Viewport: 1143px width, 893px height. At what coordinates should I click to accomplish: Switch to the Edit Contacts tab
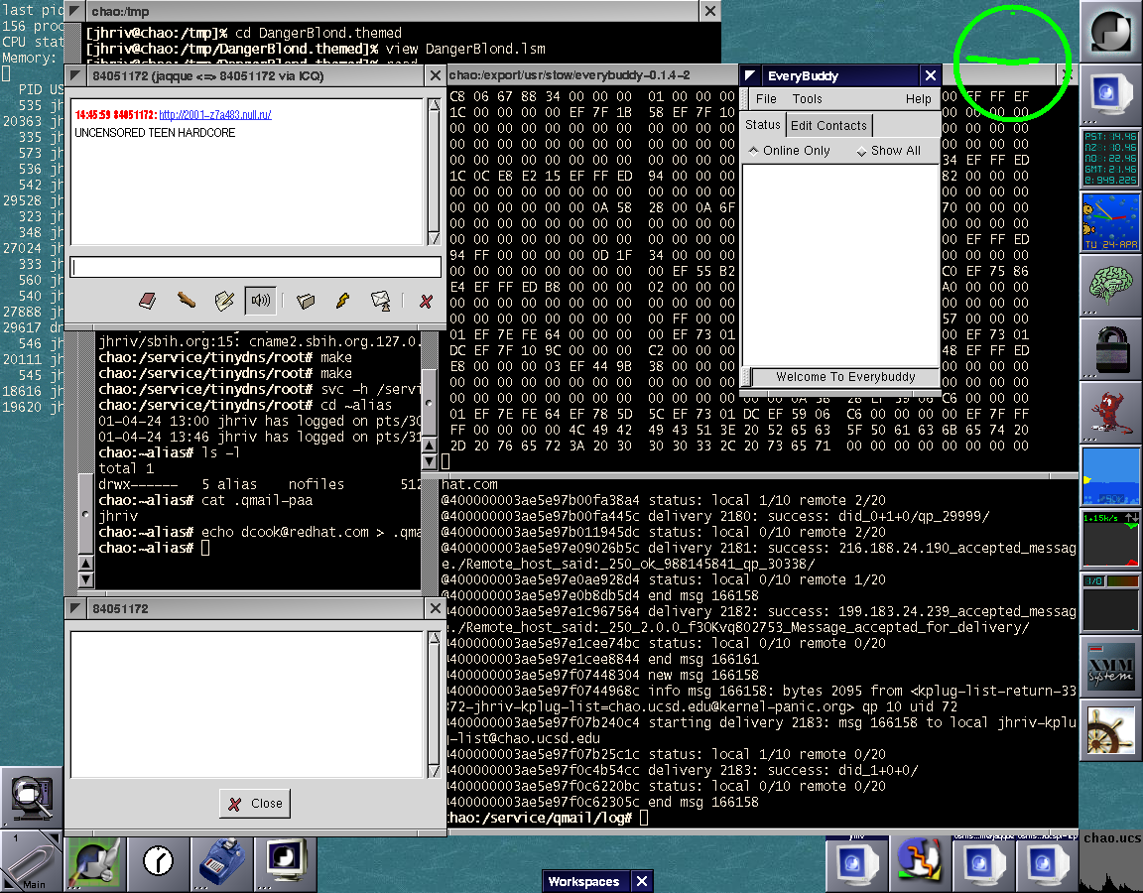[828, 125]
